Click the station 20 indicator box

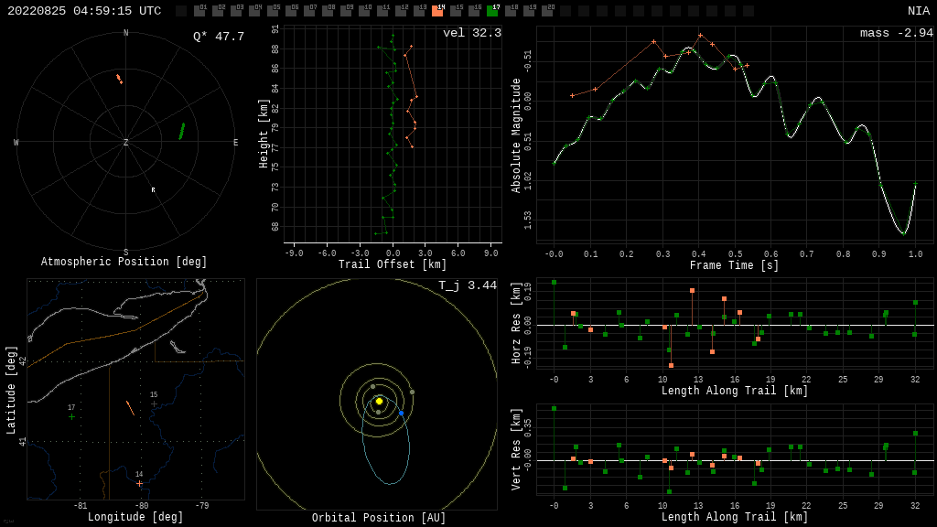547,11
